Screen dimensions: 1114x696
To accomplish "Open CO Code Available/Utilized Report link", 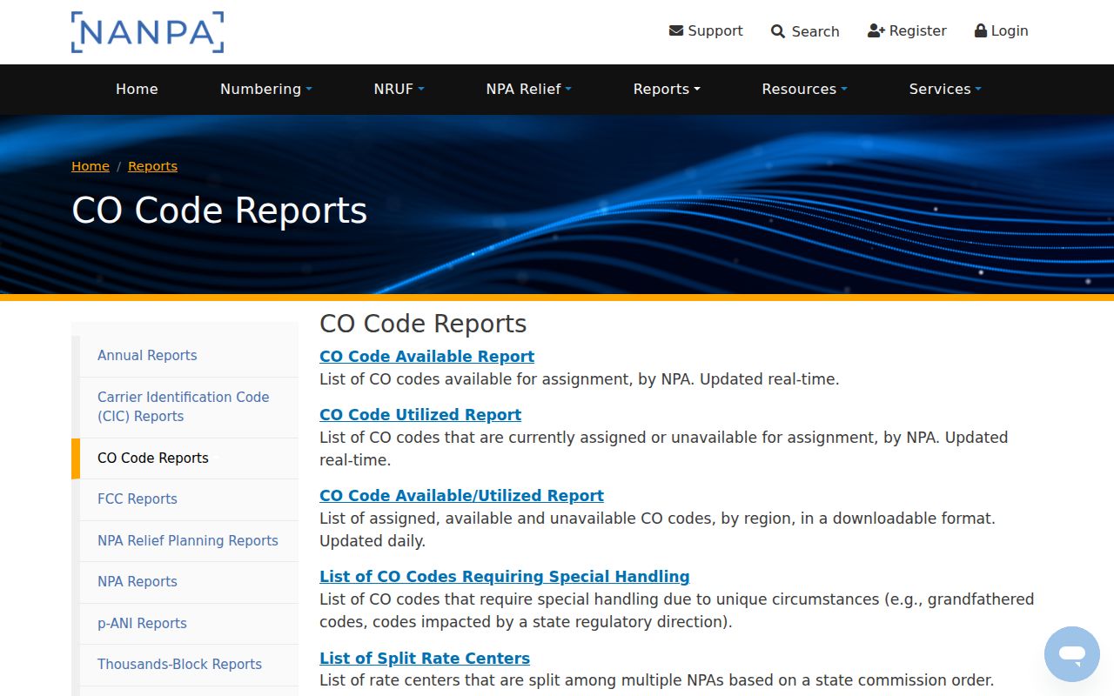I will [461, 496].
